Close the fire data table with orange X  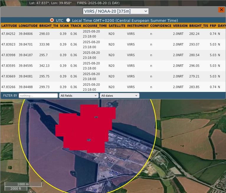221,10
